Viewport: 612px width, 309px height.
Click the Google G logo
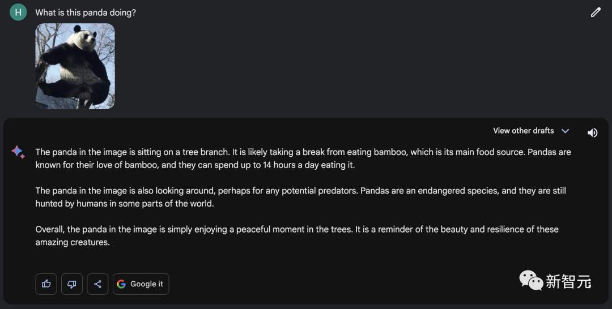click(121, 284)
